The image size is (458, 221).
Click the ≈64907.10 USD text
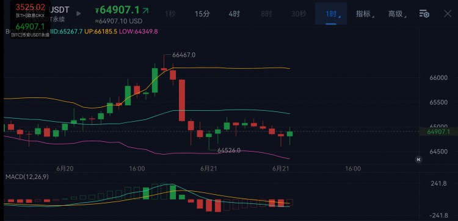point(119,21)
